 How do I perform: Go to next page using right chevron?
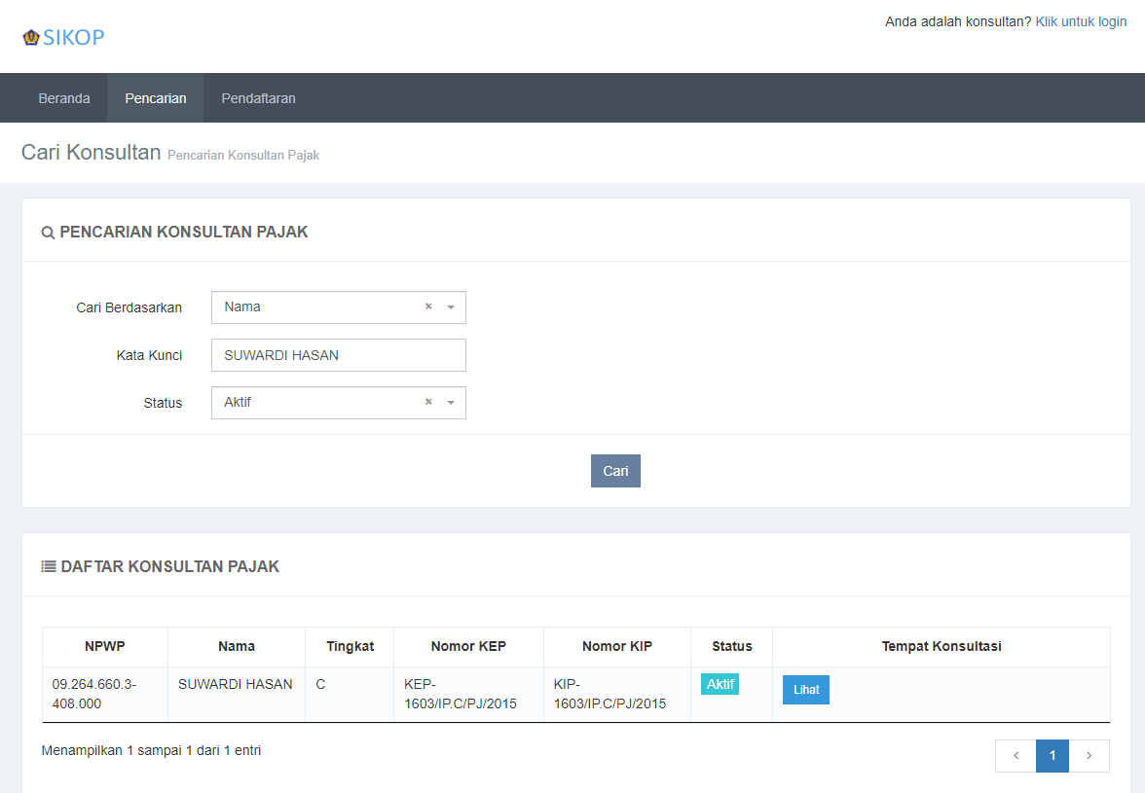point(1090,756)
